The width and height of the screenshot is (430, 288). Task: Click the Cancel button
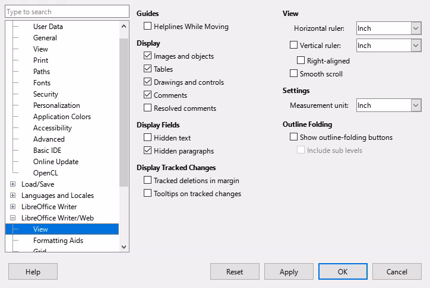click(397, 271)
